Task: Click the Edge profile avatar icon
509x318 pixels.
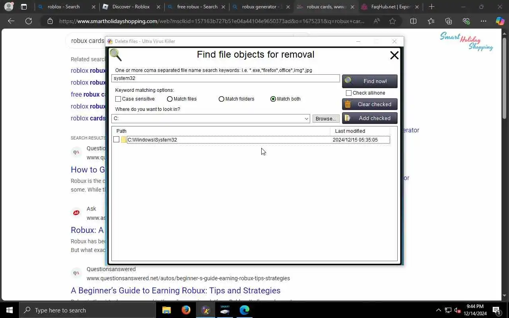Action: click(x=9, y=7)
